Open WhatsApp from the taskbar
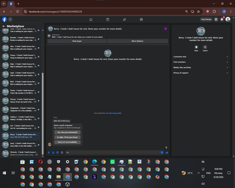Image resolution: width=235 pixels, height=188 pixels. (x=112, y=162)
